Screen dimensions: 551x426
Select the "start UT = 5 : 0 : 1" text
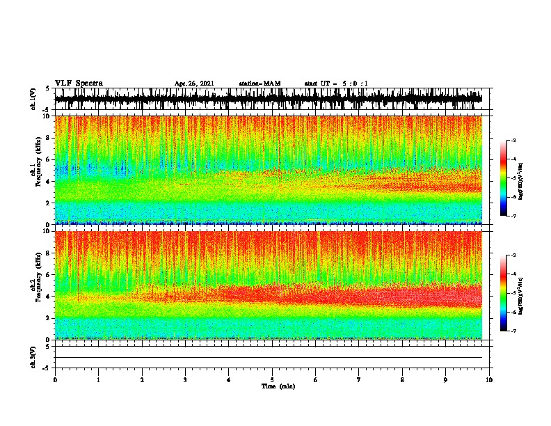[x=336, y=84]
